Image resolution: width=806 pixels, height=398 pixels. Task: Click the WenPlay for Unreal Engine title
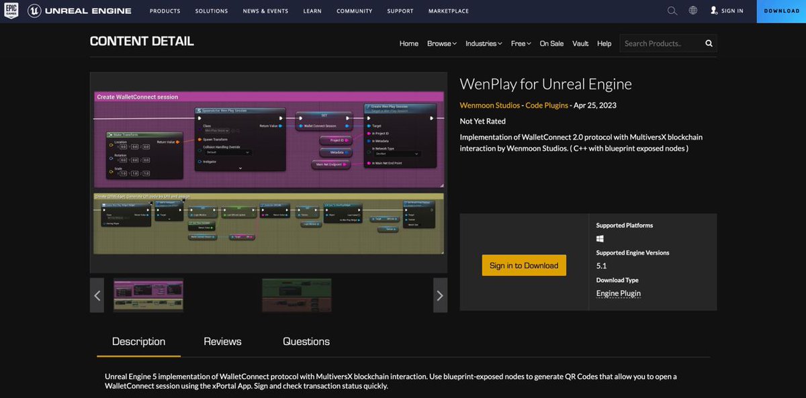coord(546,84)
